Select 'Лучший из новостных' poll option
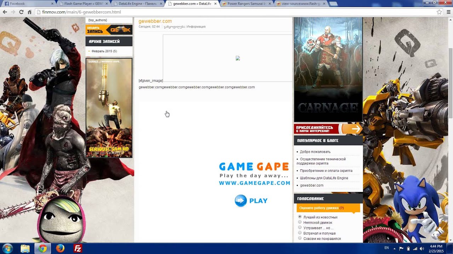This screenshot has width=453, height=254. pos(300,217)
